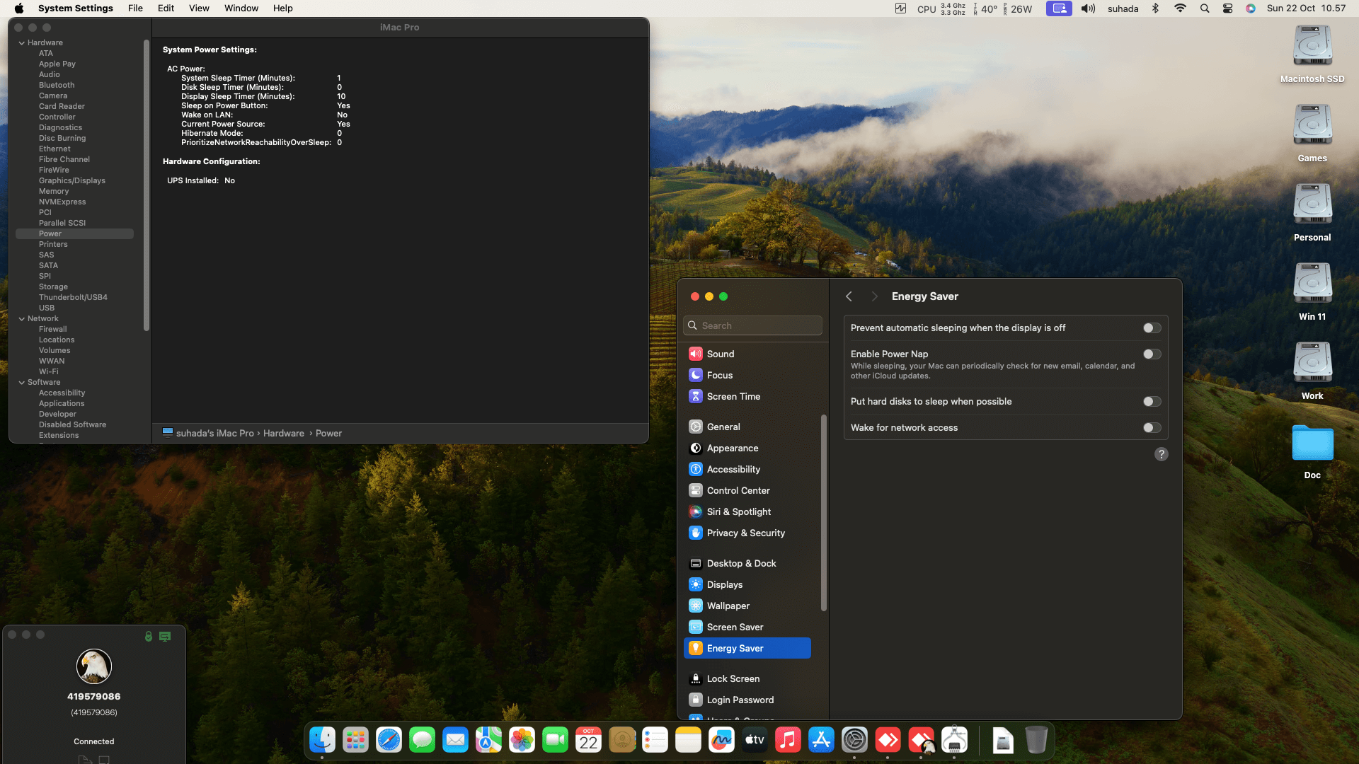The height and width of the screenshot is (764, 1359).
Task: Open the Window menu
Action: 241,8
